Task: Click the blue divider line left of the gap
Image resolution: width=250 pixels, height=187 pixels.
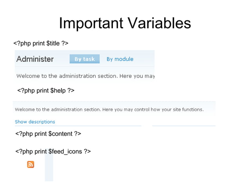Action: (x=78, y=126)
